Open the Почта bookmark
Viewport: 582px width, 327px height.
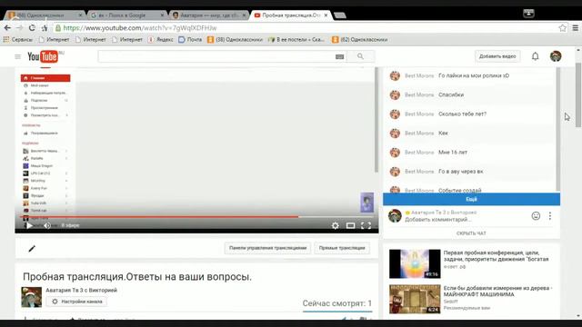(x=190, y=39)
